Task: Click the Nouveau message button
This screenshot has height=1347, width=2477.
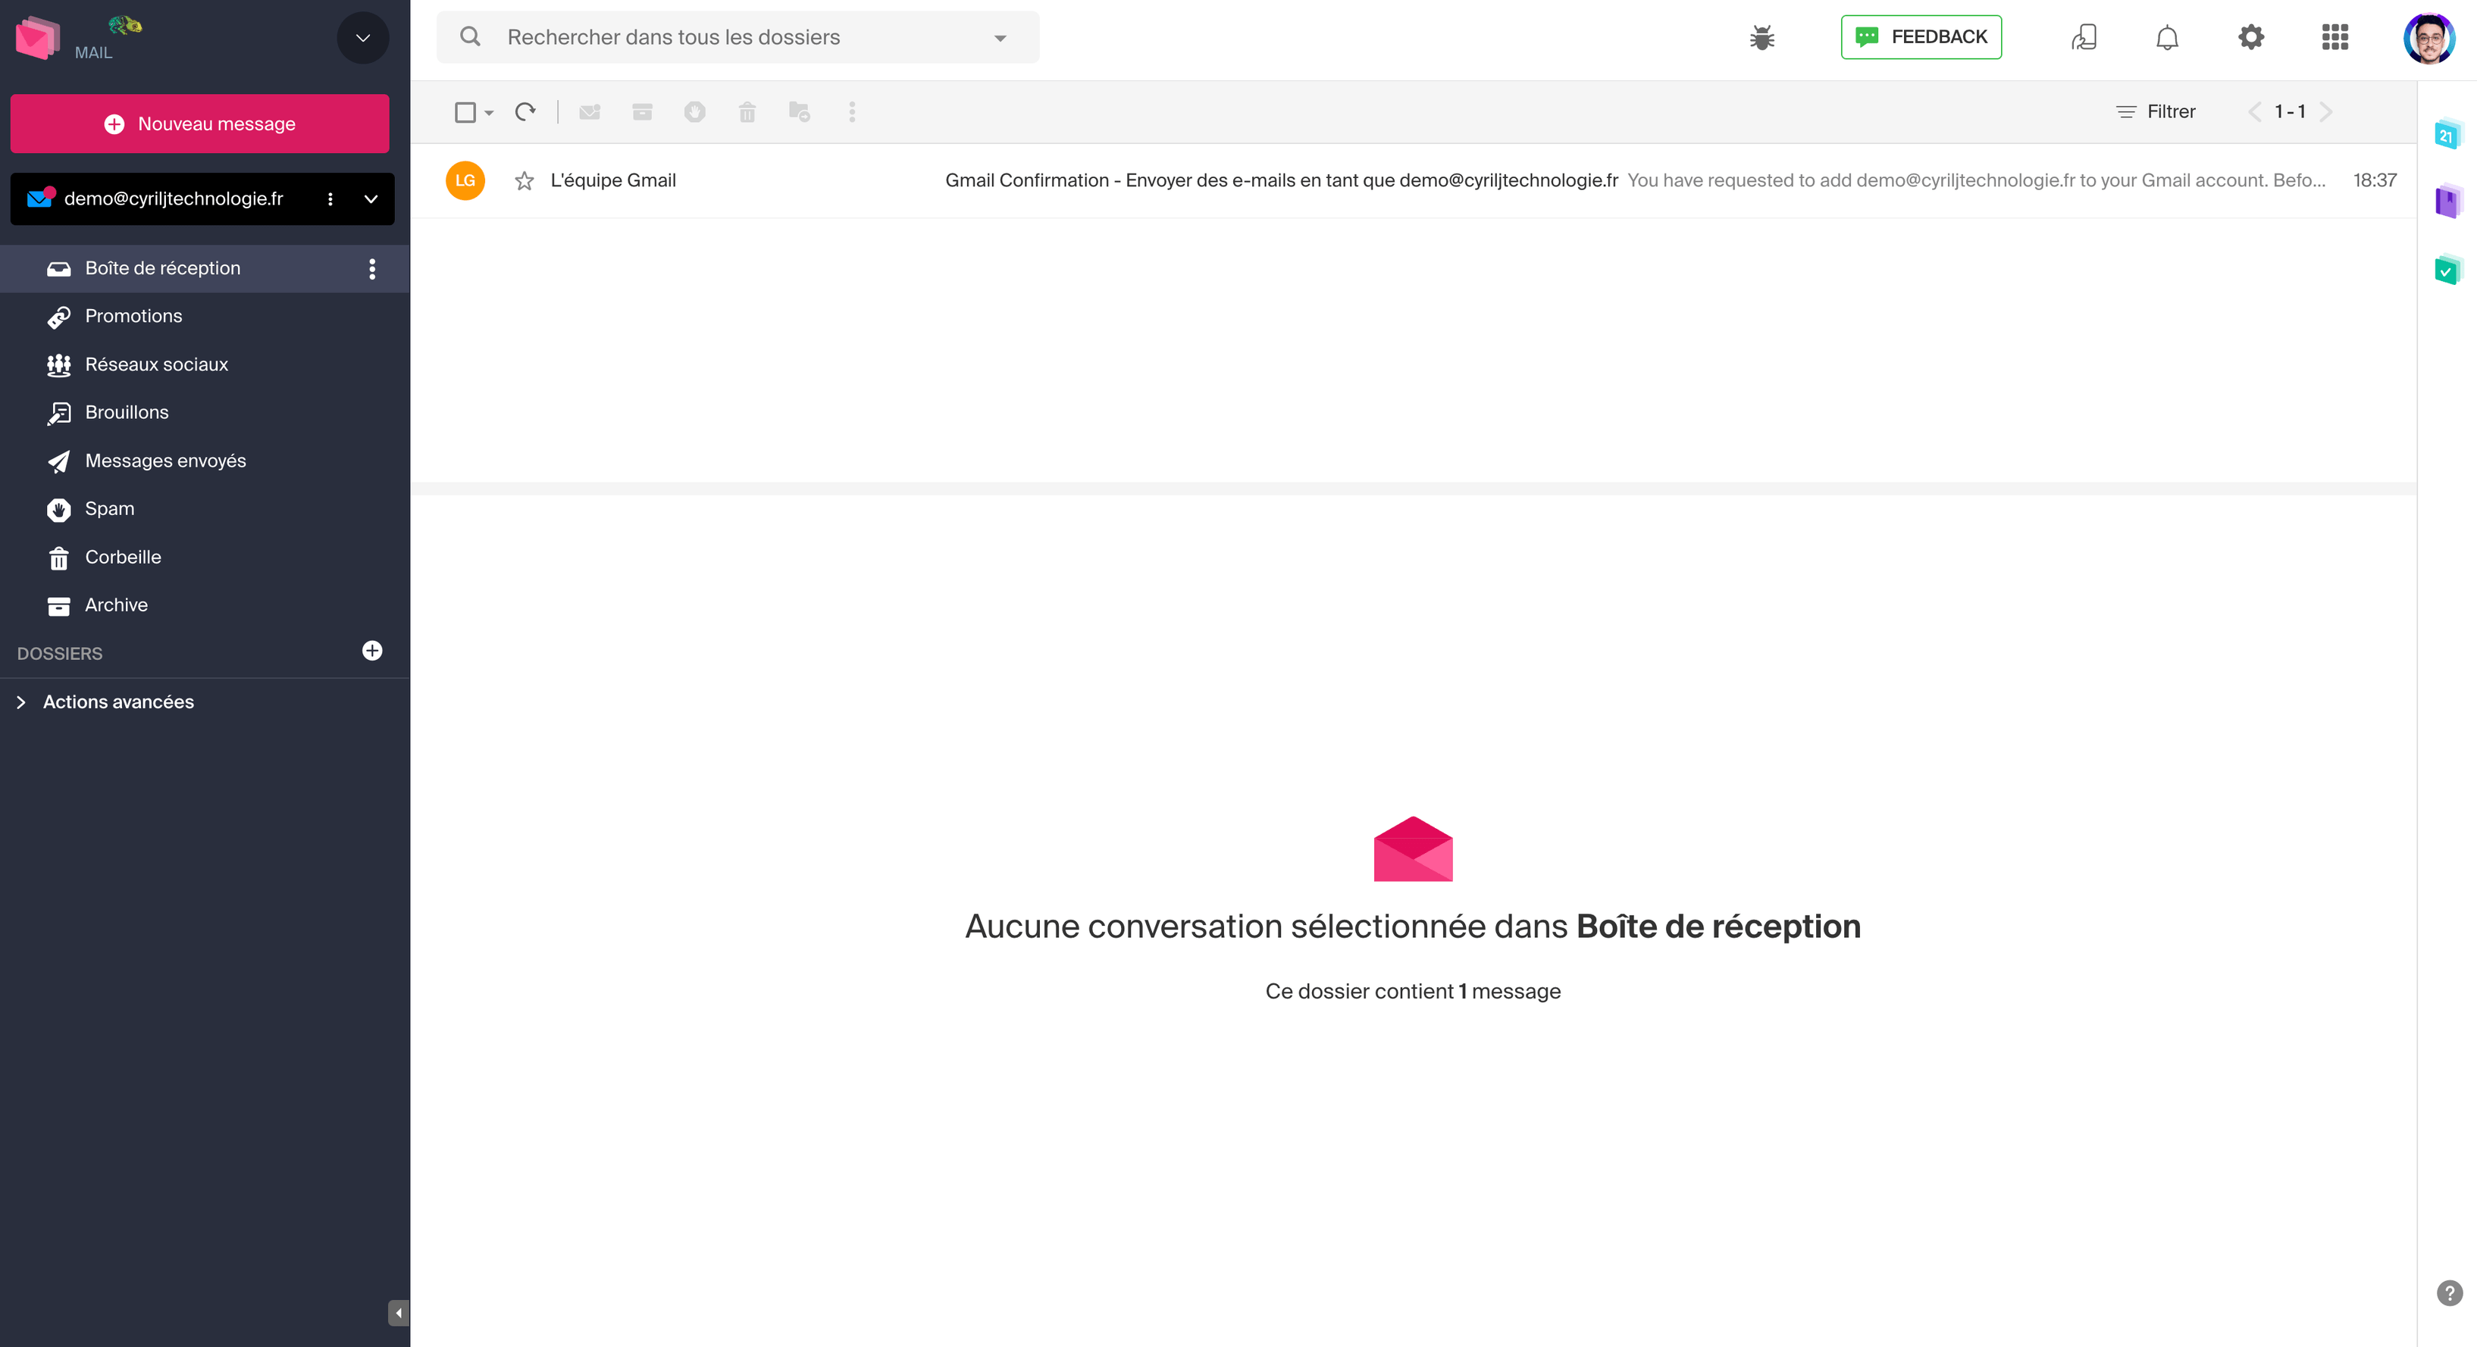Action: point(200,124)
